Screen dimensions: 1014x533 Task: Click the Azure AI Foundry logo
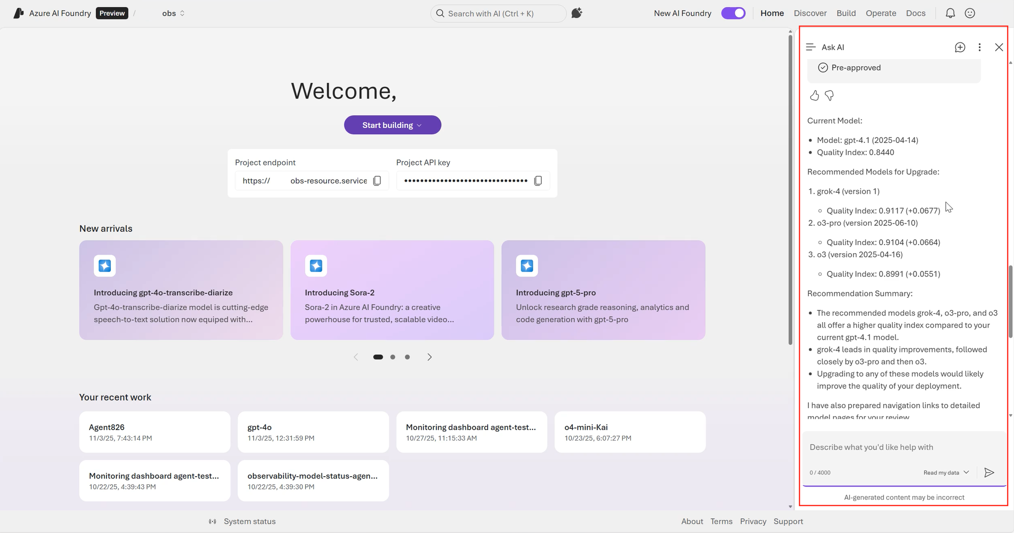click(x=18, y=13)
